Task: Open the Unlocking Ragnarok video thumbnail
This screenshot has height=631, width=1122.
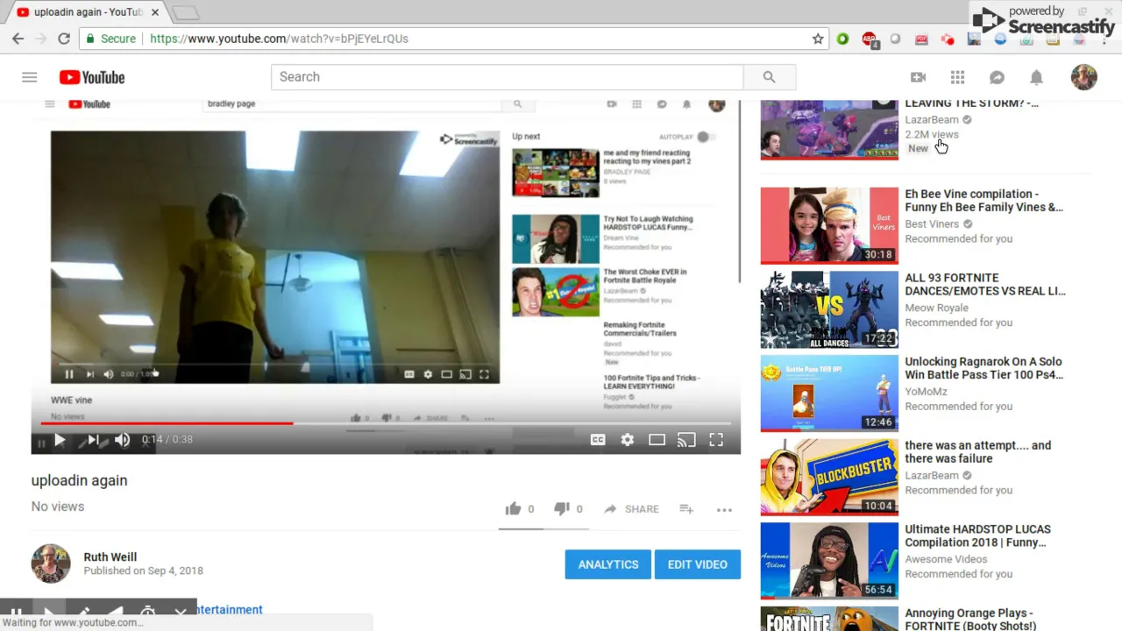Action: pos(829,393)
